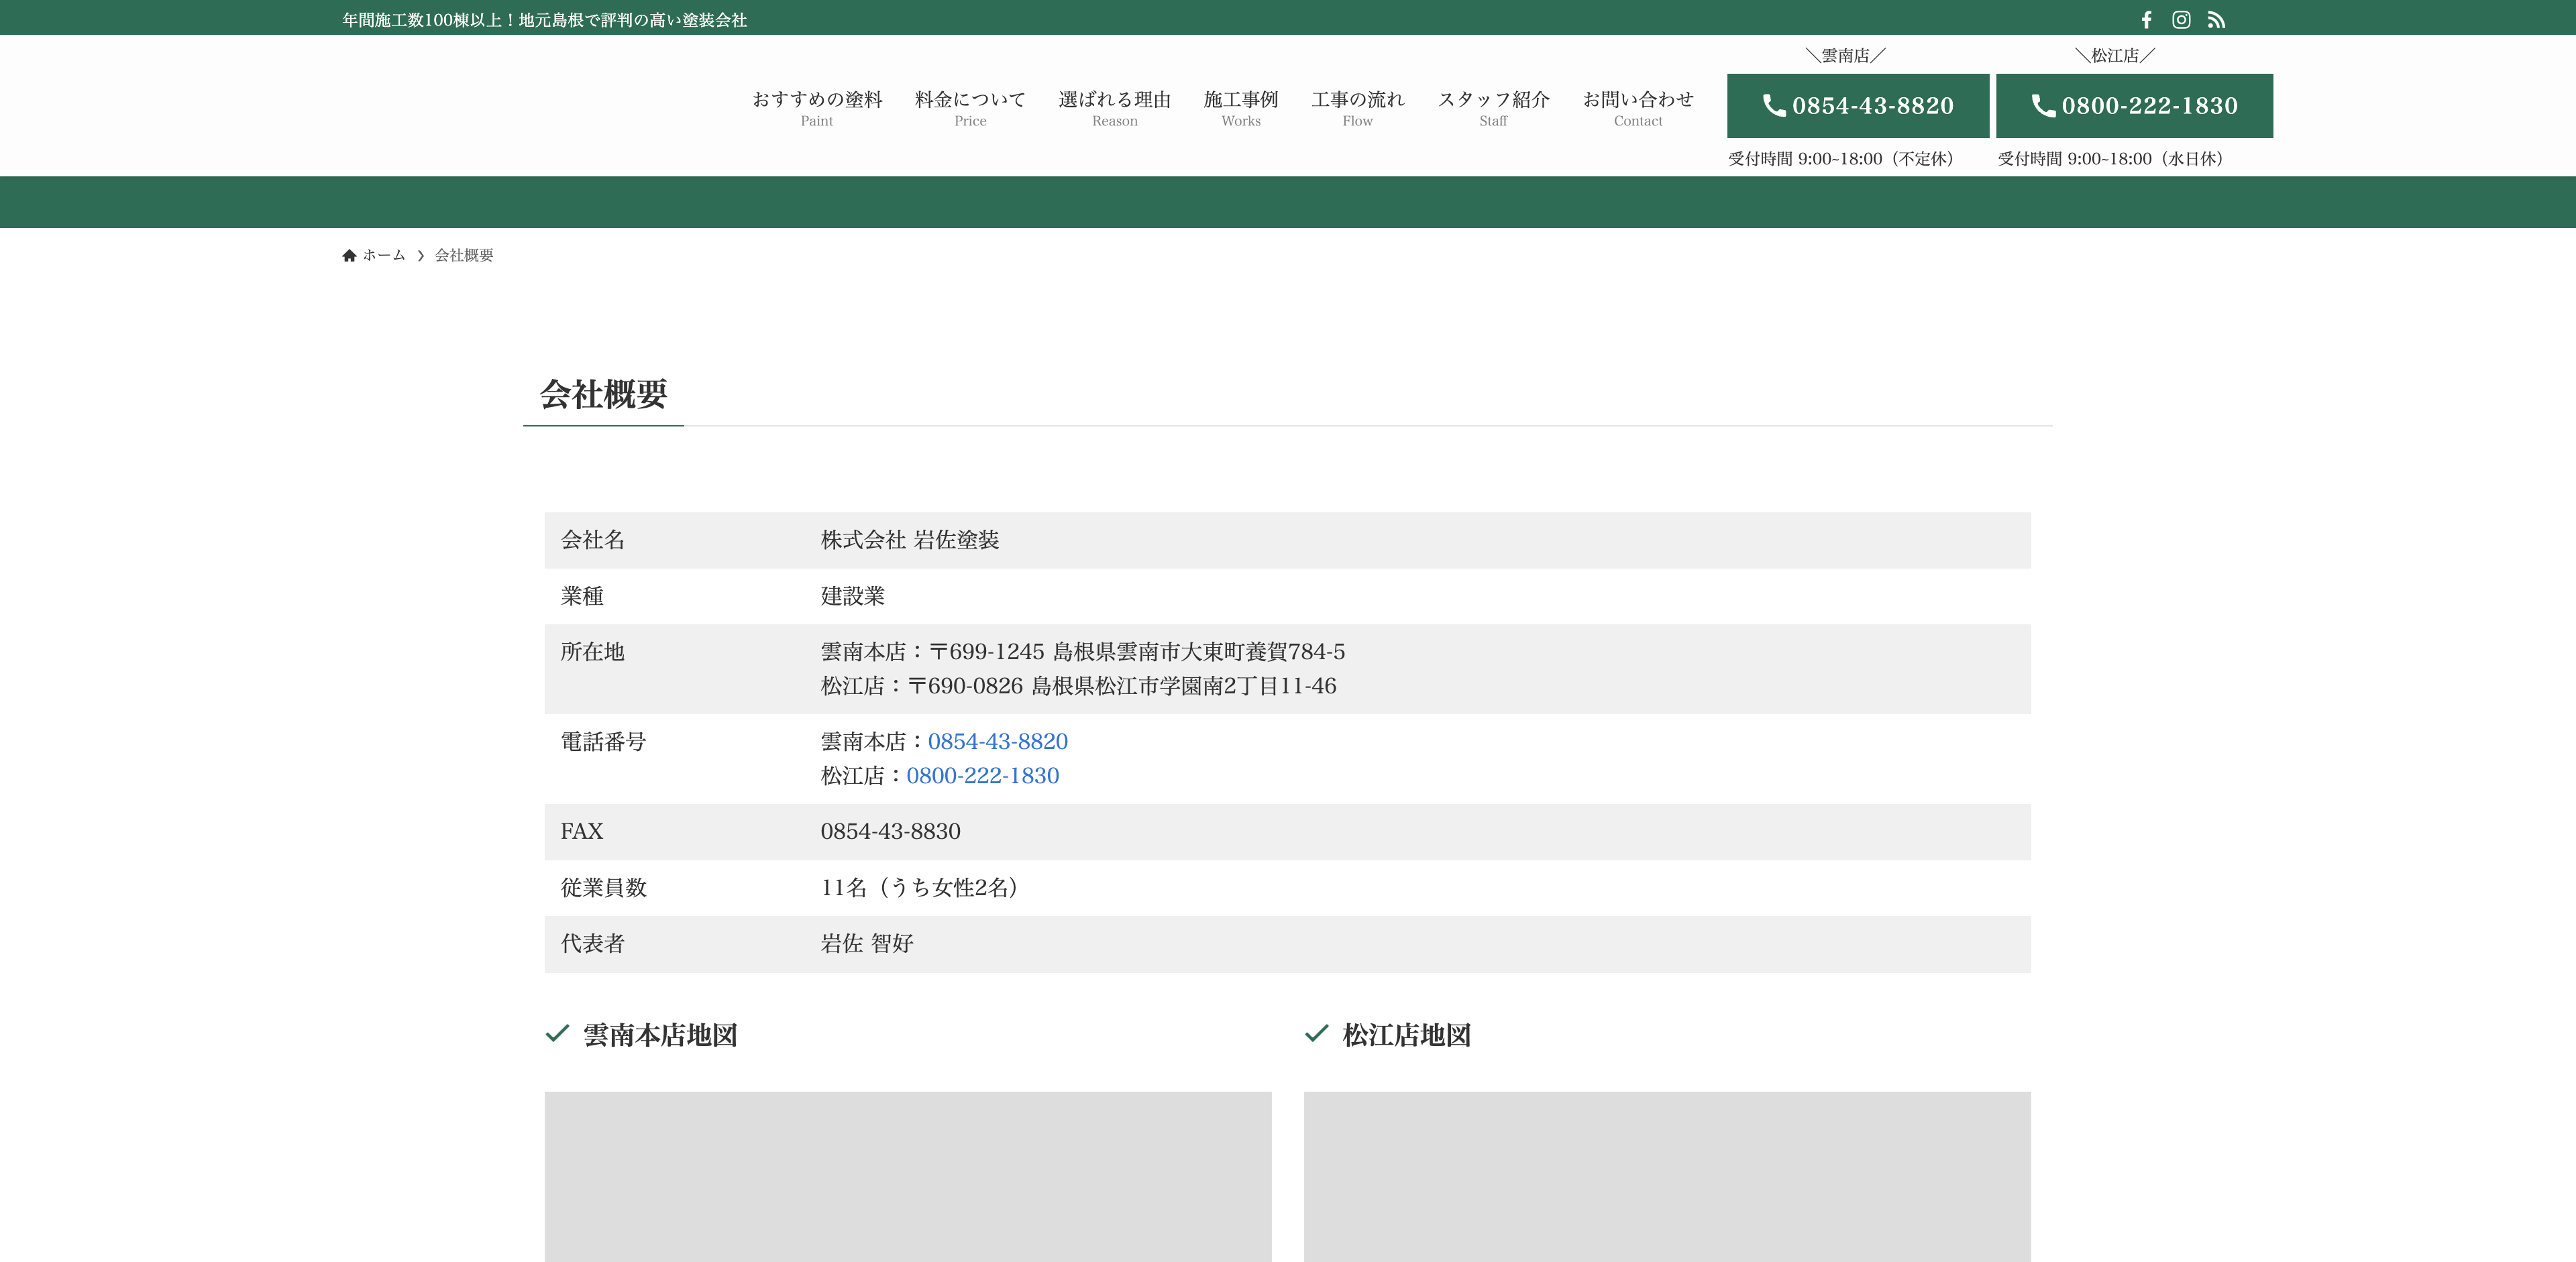Image resolution: width=2576 pixels, height=1262 pixels.
Task: Click the FAX table label
Action: pos(581,831)
